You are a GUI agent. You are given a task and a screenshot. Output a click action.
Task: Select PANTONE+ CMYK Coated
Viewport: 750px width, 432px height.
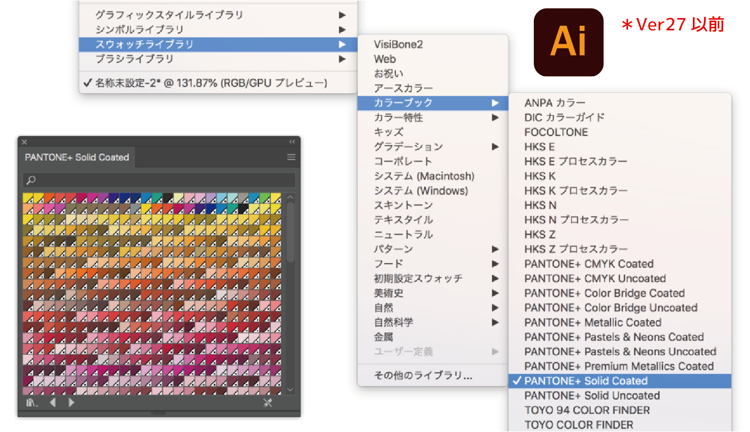[x=620, y=264]
